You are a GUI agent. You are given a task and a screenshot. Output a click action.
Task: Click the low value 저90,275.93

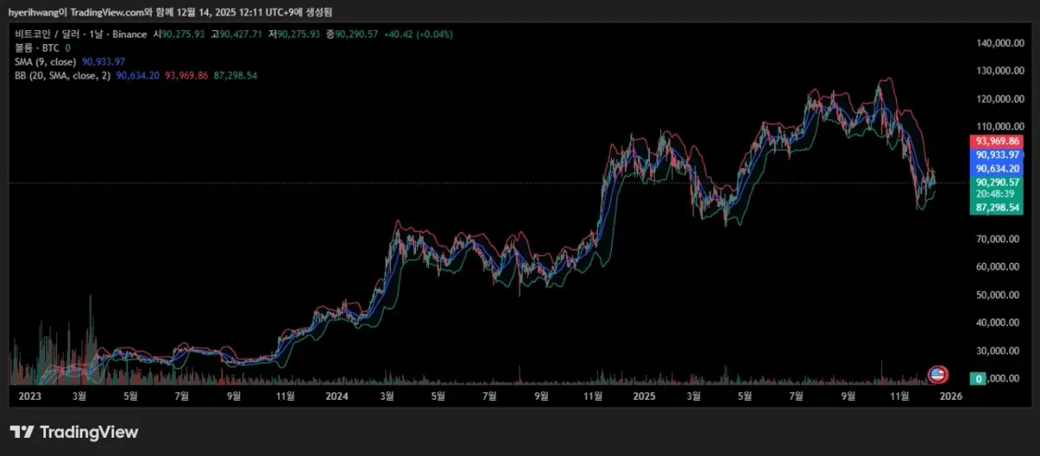(x=294, y=34)
